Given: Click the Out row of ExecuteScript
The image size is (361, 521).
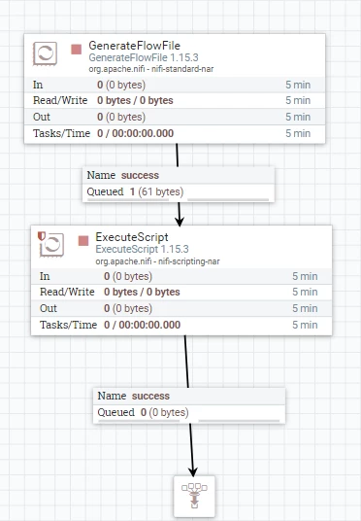Looking at the screenshot, I should click(x=181, y=308).
